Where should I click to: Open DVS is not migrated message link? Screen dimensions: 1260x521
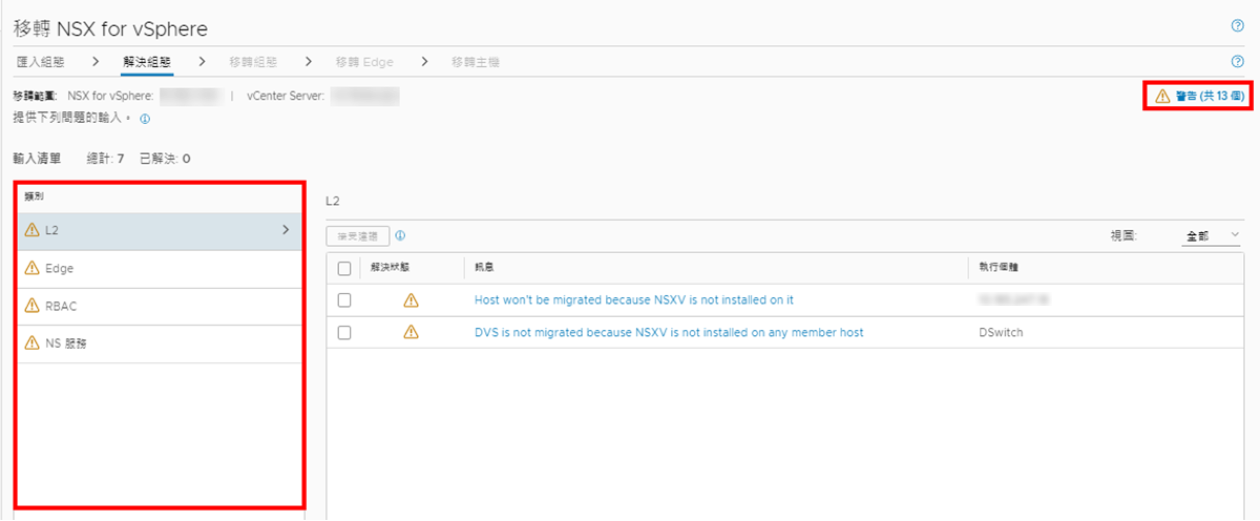668,333
